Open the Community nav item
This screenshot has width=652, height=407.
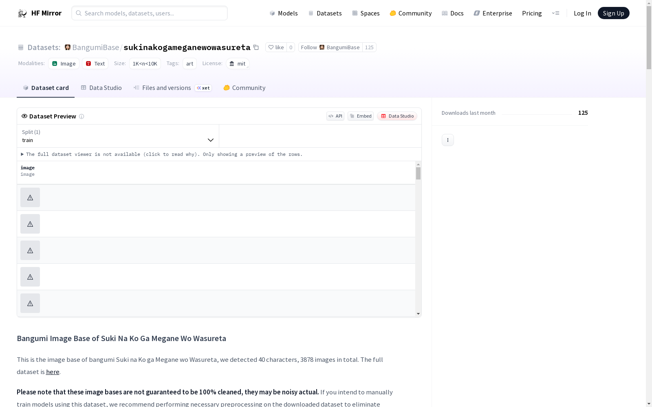(x=410, y=13)
